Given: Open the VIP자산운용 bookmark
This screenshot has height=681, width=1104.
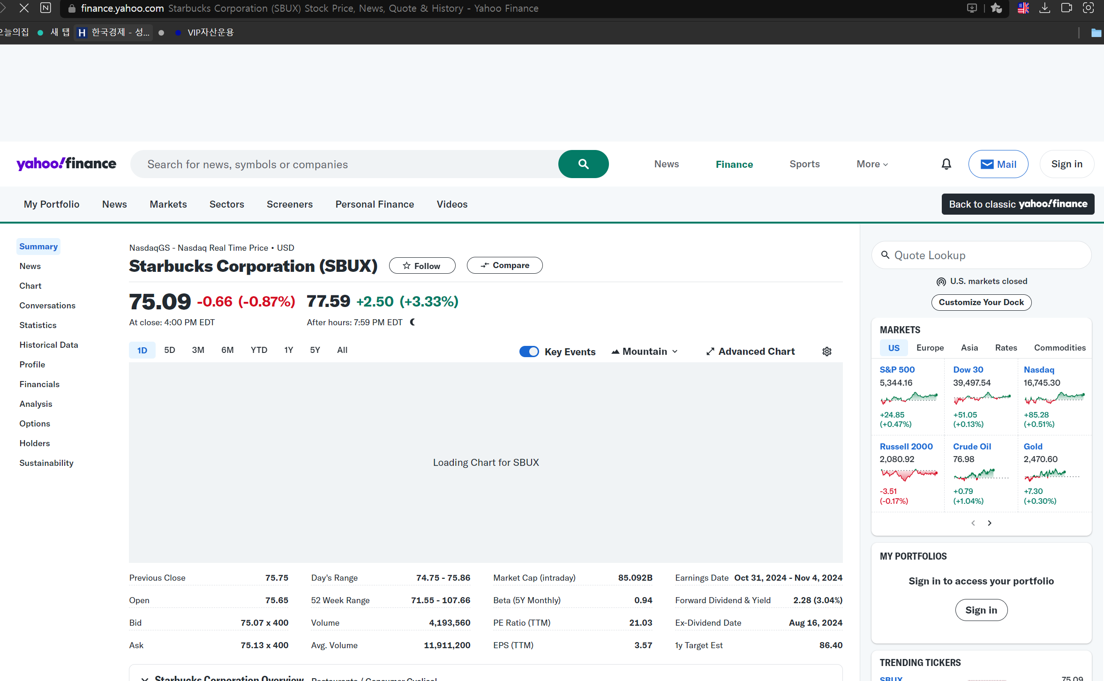Looking at the screenshot, I should pyautogui.click(x=204, y=32).
